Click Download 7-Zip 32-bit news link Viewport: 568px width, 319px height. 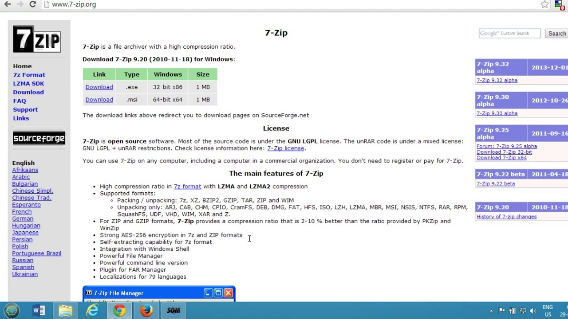(504, 152)
